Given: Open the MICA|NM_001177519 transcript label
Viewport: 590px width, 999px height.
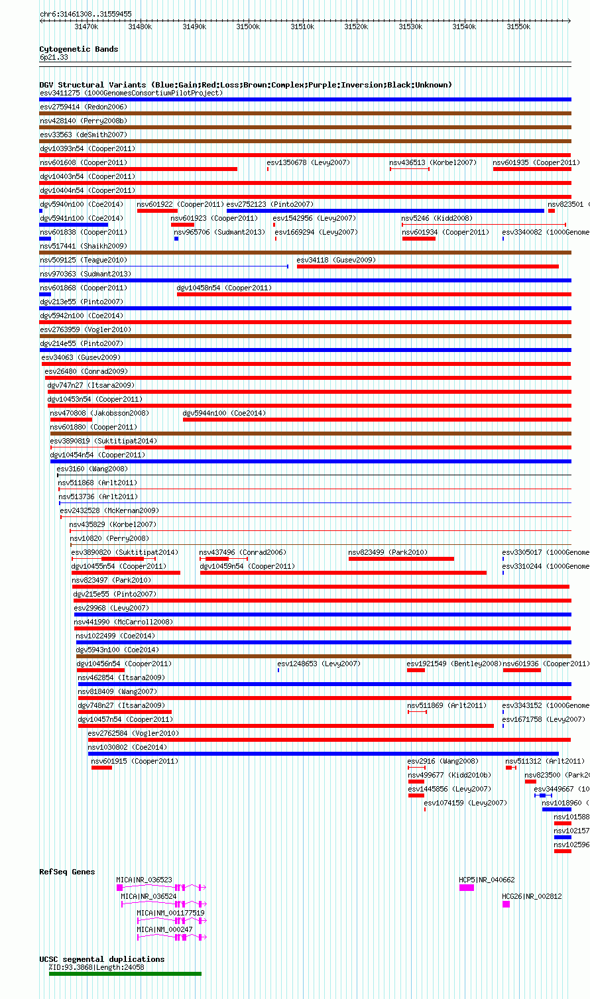Looking at the screenshot, I should point(171,913).
